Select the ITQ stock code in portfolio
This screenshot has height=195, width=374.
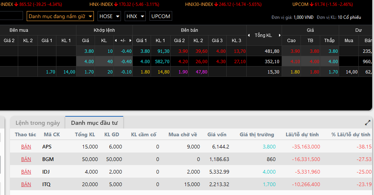pos(46,184)
